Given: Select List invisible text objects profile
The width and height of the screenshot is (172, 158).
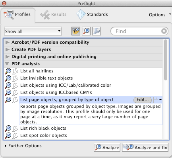Looking at the screenshot, I should 46,78.
